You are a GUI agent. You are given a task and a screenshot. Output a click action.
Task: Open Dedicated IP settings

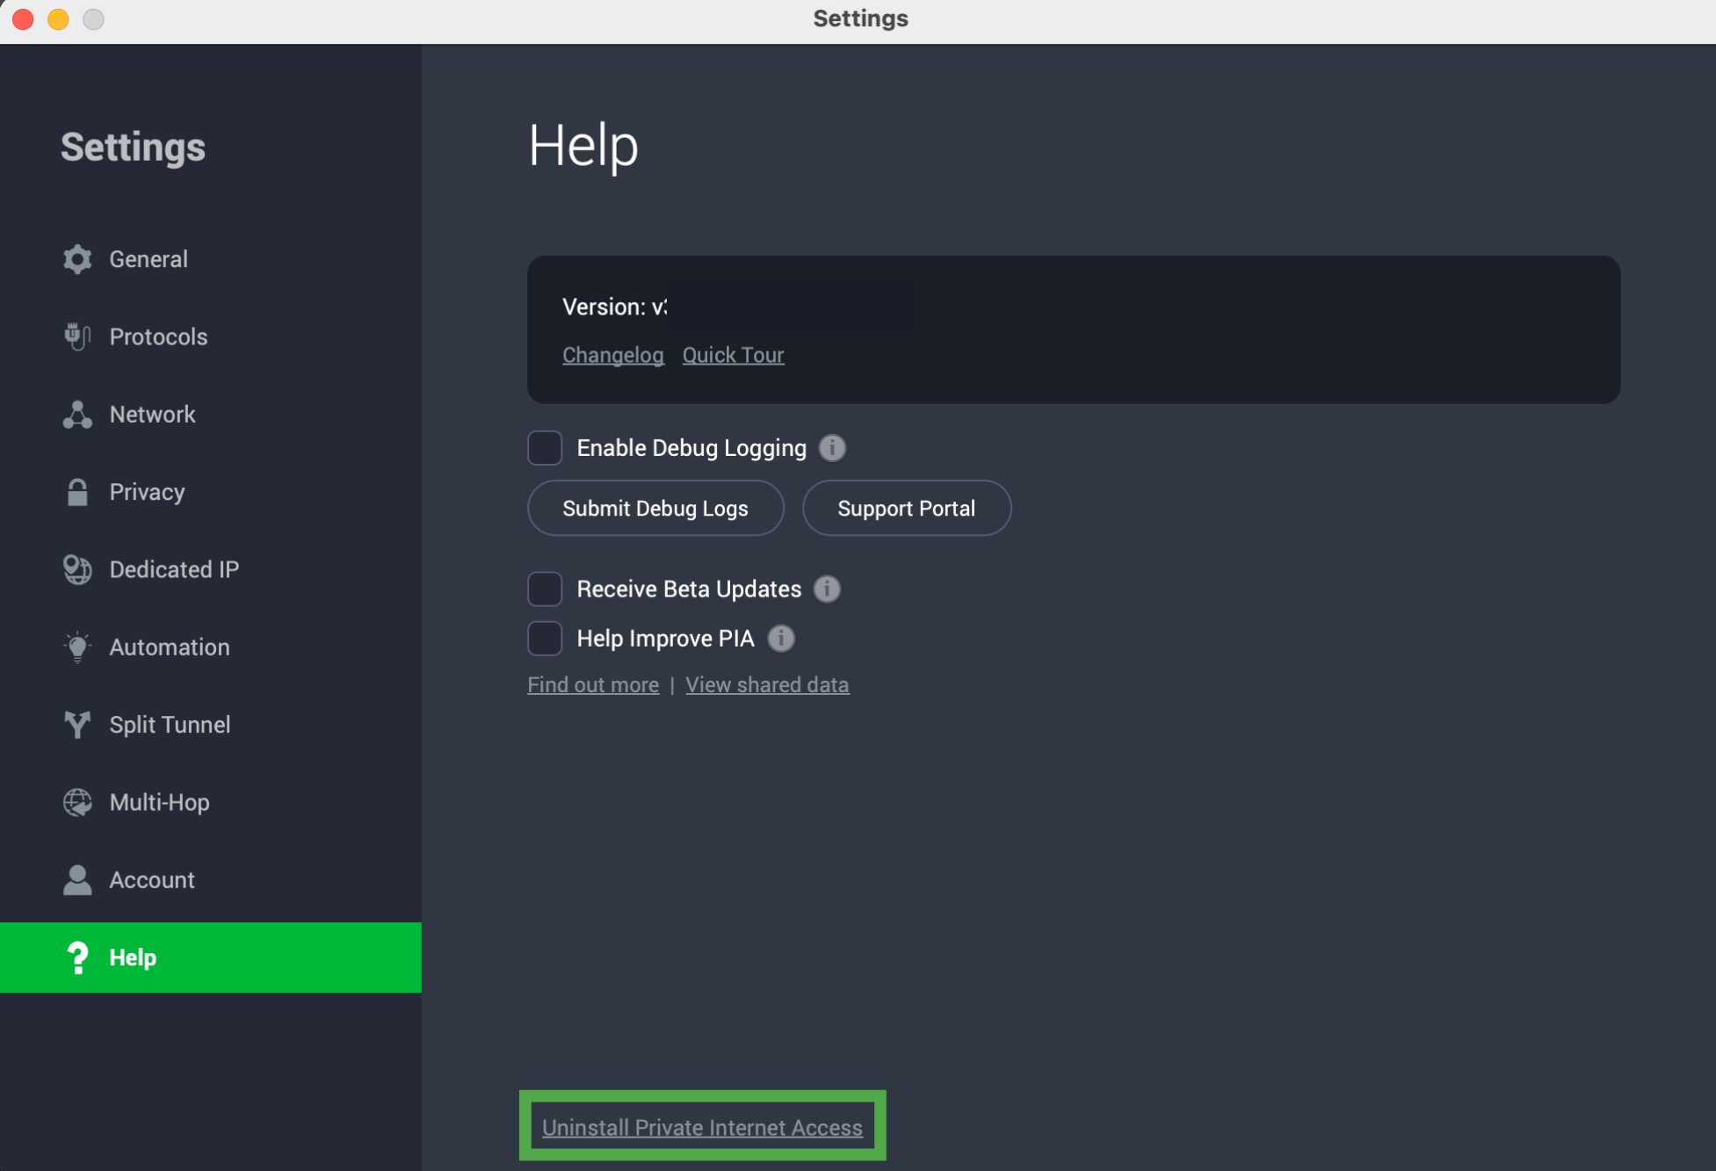click(x=211, y=569)
